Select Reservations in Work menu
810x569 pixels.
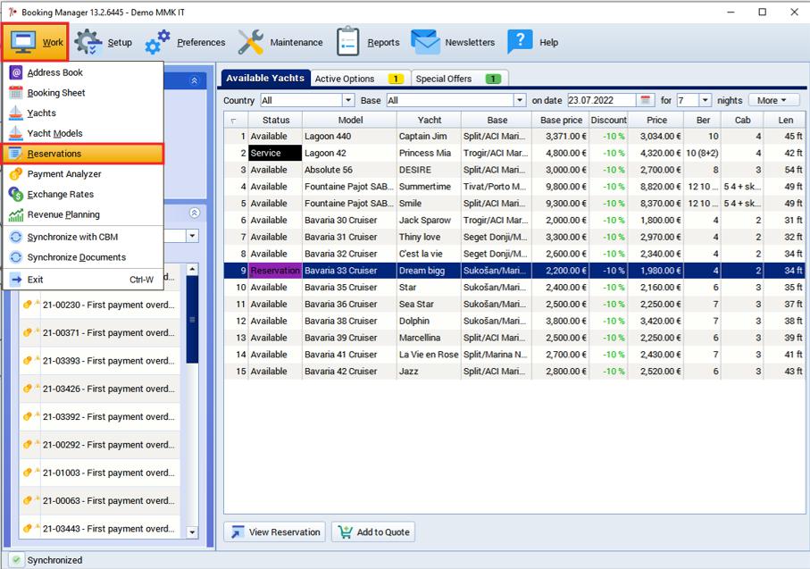coord(84,154)
